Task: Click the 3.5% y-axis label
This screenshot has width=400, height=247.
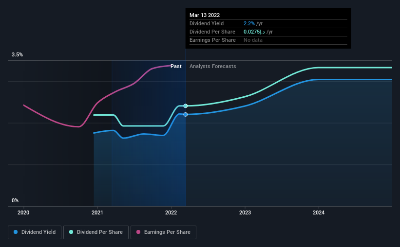Action: pos(17,55)
